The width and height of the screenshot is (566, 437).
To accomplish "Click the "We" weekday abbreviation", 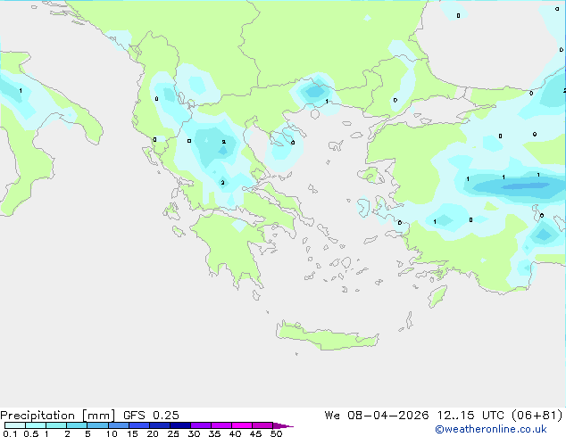I will 332,416.
